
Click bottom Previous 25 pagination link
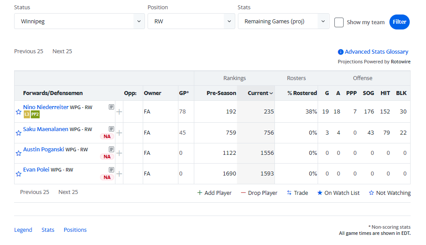tap(34, 192)
